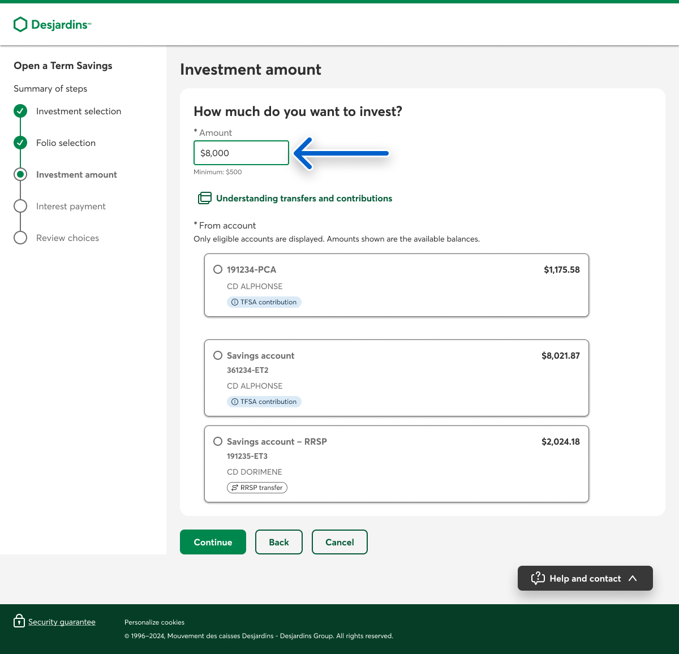Click the Understanding transfers window icon
679x654 pixels.
204,198
